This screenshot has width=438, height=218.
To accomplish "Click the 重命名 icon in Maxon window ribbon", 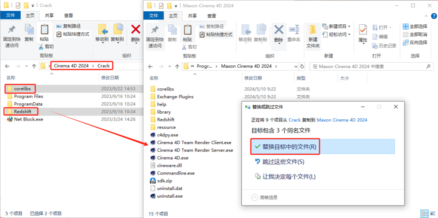I will coord(294,29).
